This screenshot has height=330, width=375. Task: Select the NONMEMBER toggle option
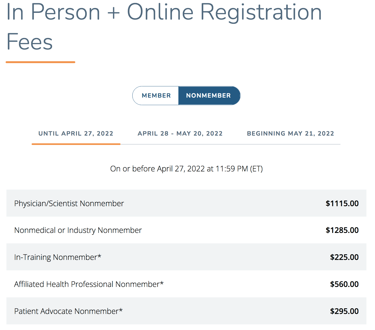pyautogui.click(x=209, y=95)
